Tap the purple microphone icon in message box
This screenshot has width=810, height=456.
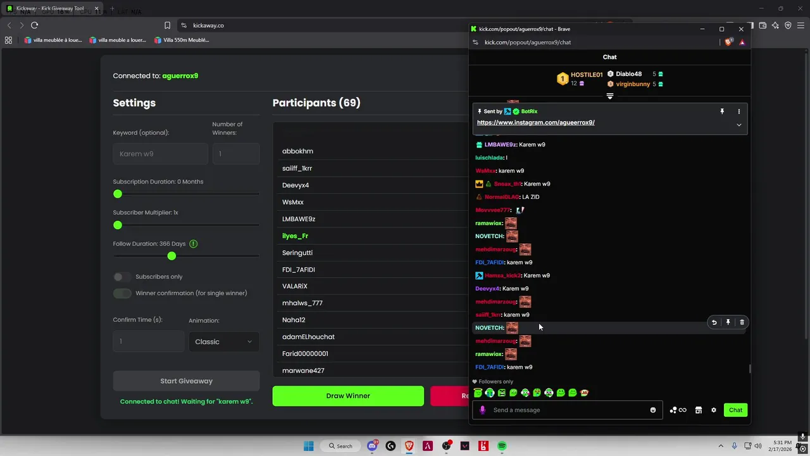tap(482, 410)
